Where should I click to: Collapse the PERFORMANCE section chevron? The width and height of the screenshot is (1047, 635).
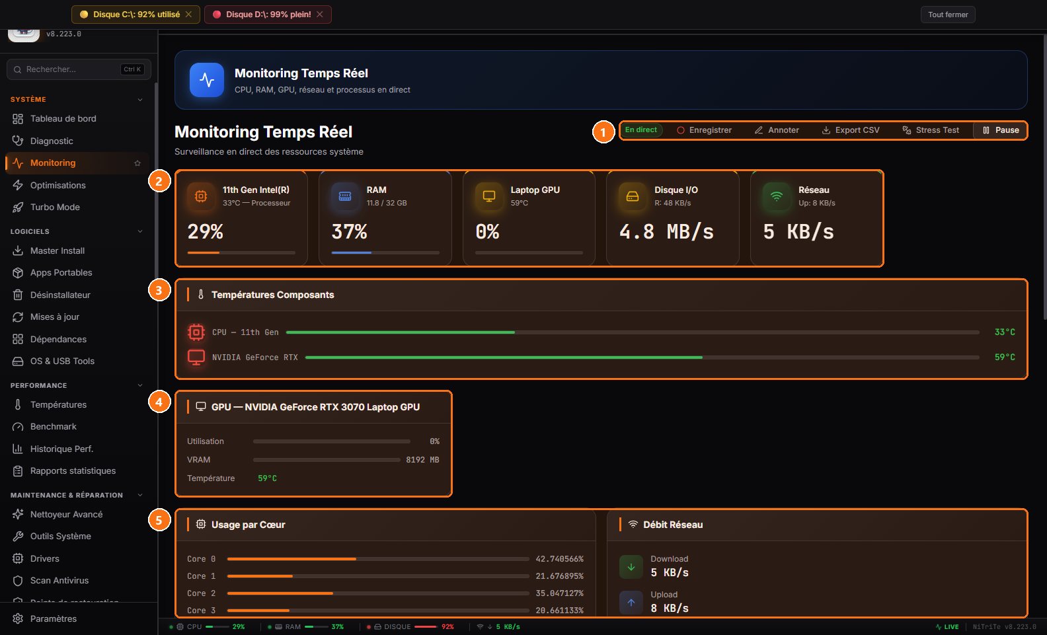click(x=140, y=386)
